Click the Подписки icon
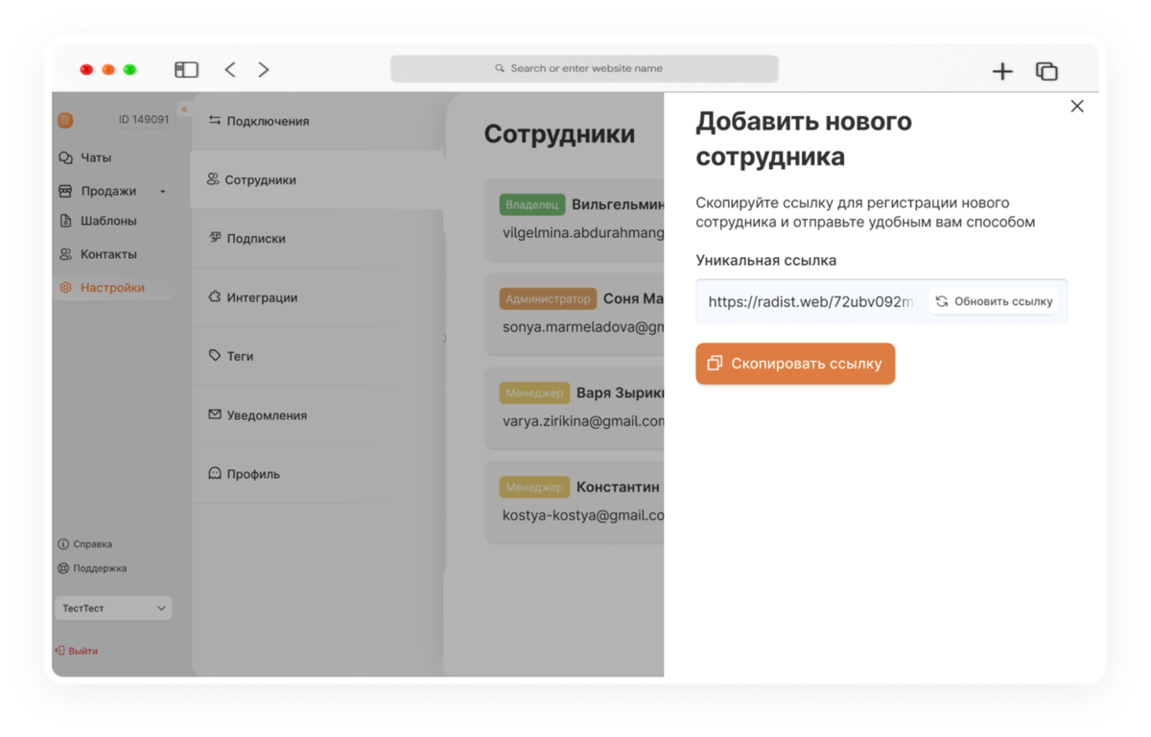The height and width of the screenshot is (737, 1151). (215, 237)
